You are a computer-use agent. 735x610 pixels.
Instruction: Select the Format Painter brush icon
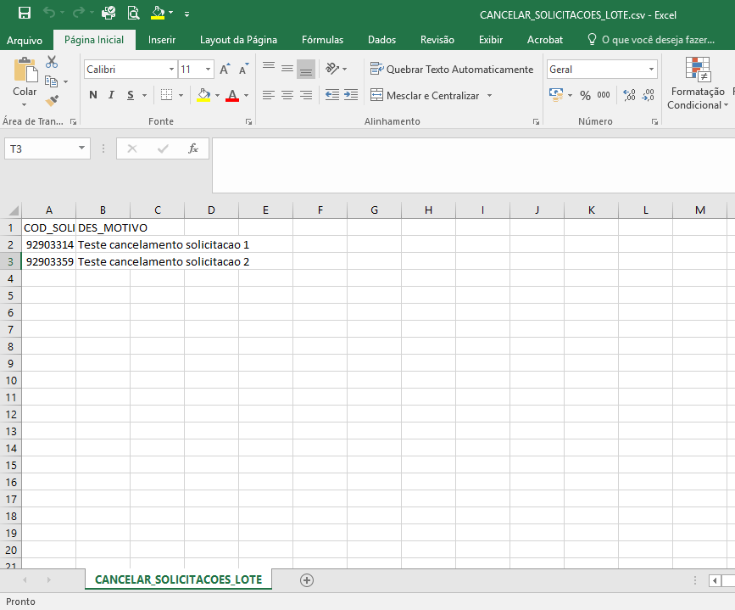52,101
